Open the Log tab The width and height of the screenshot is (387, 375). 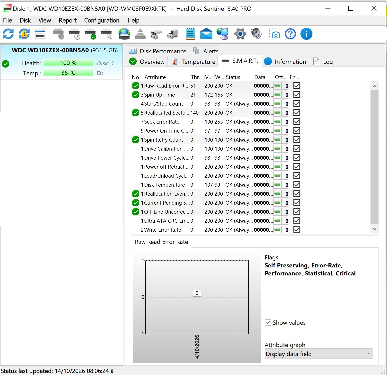coord(323,62)
